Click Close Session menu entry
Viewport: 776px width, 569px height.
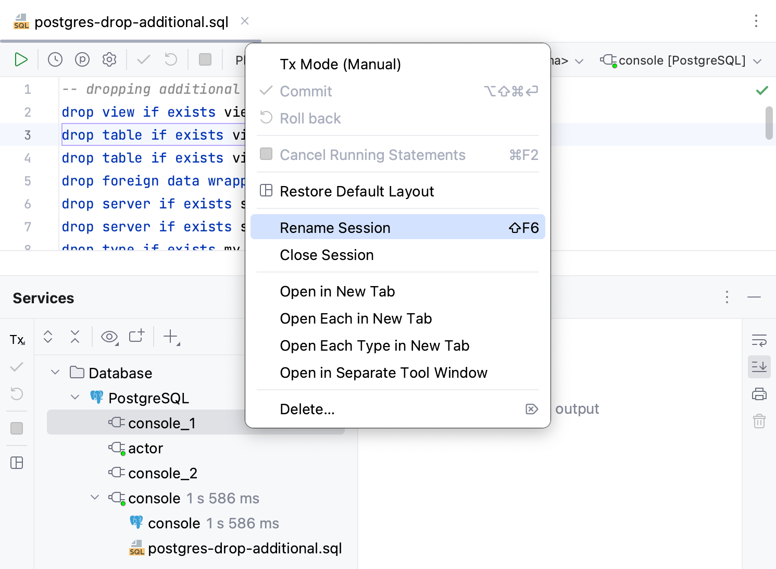point(327,255)
